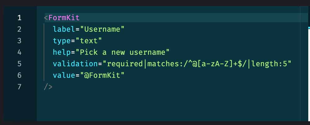
Task: Click line number 6 in the gutter
Action: [x=19, y=75]
